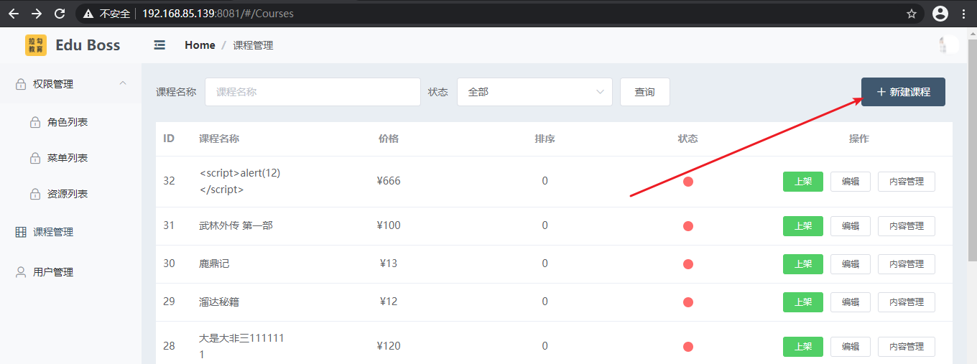Click the 课程名称 search input field
The image size is (977, 364).
pos(312,92)
